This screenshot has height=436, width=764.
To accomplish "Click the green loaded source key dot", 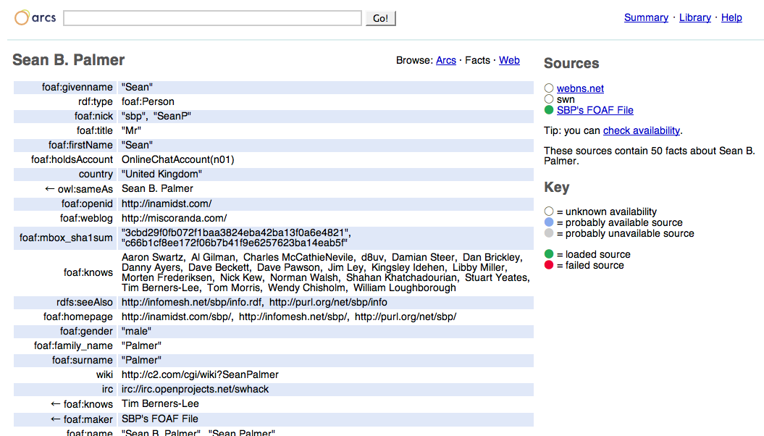I will coord(549,254).
